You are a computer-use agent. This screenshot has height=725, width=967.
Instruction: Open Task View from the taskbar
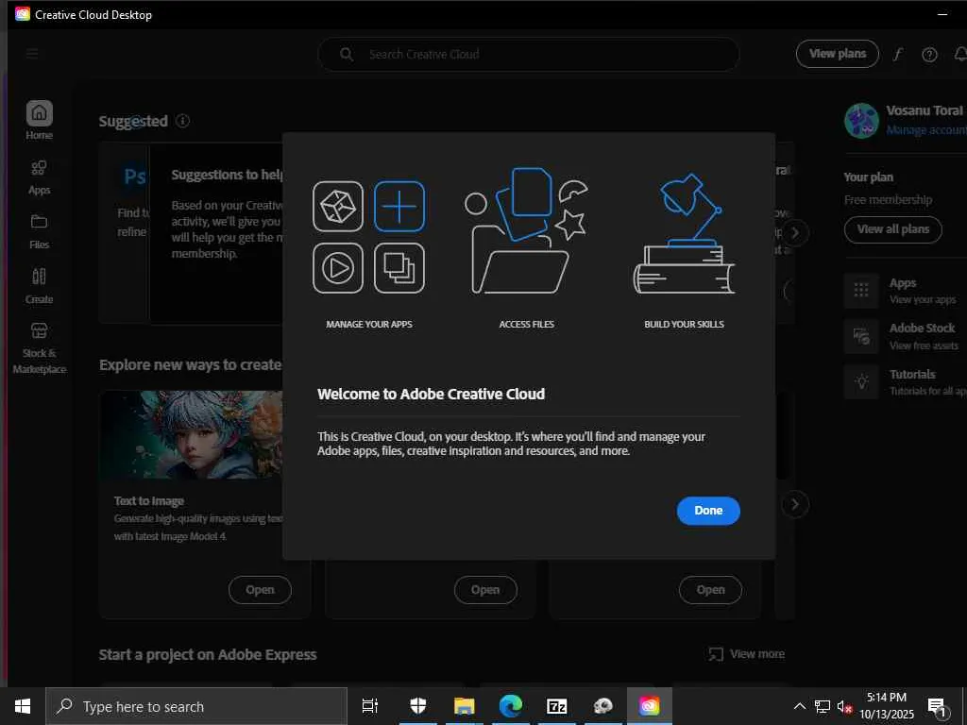pyautogui.click(x=369, y=706)
